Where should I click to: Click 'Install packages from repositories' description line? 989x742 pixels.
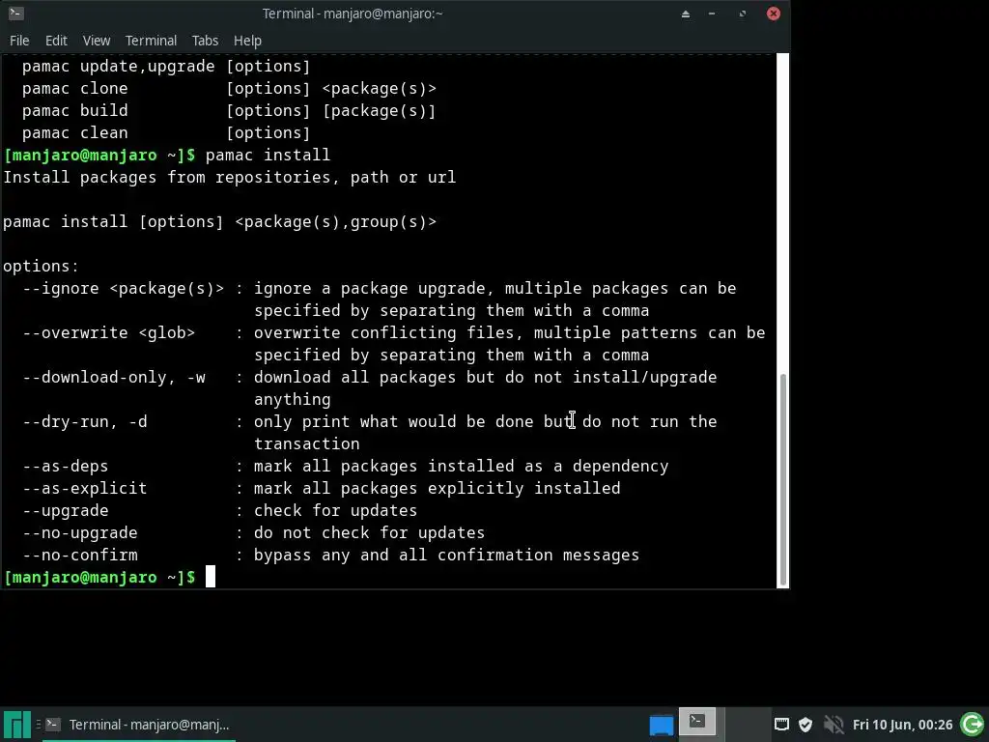coord(230,178)
